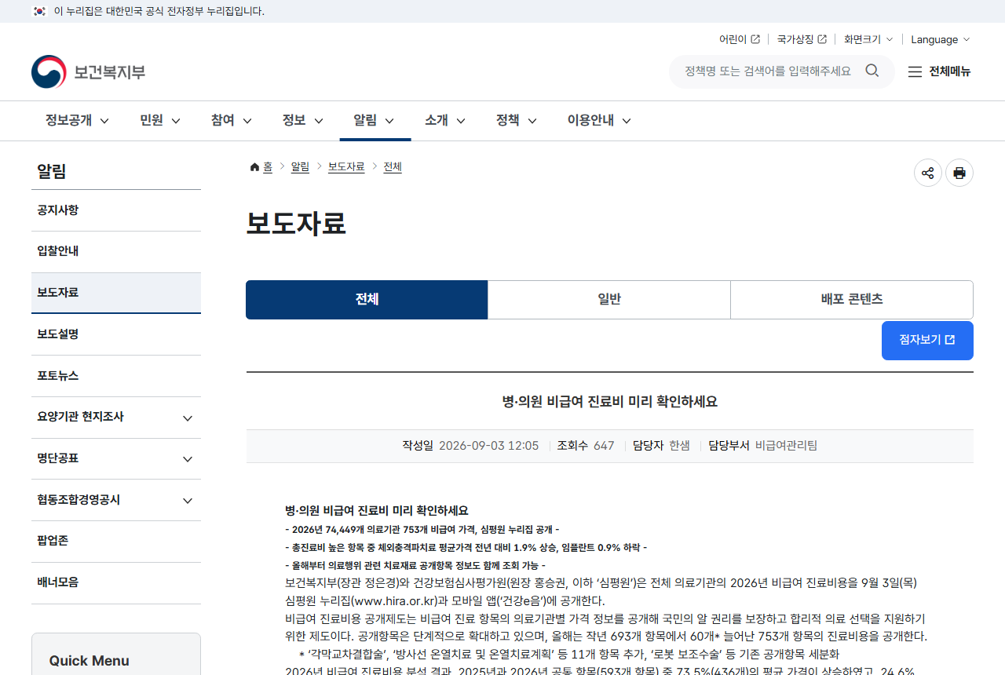
Task: Open 포토뉴스 in the sidebar
Action: [116, 376]
